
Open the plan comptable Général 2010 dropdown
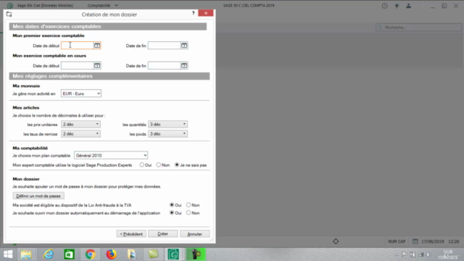[111, 155]
